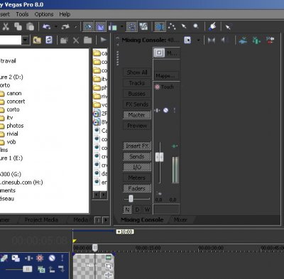Open the Explorer address dropdown arrow

26,40
